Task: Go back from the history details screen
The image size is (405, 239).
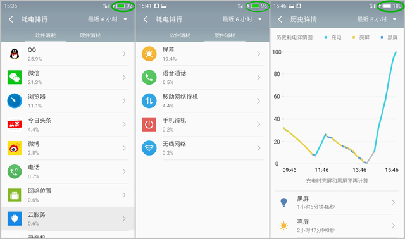Action: tap(280, 20)
